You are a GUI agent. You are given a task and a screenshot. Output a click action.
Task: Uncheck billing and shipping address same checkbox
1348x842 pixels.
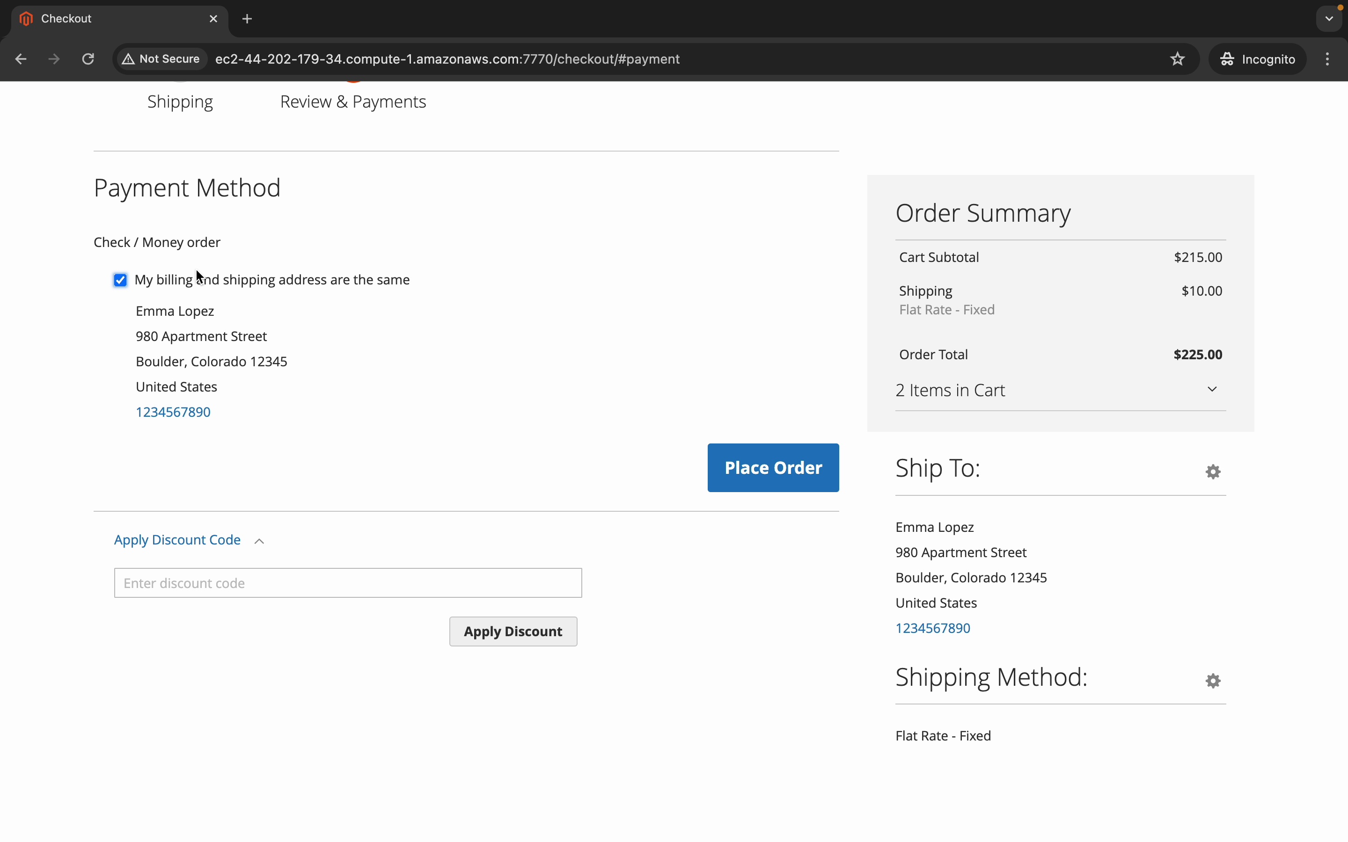(x=120, y=280)
